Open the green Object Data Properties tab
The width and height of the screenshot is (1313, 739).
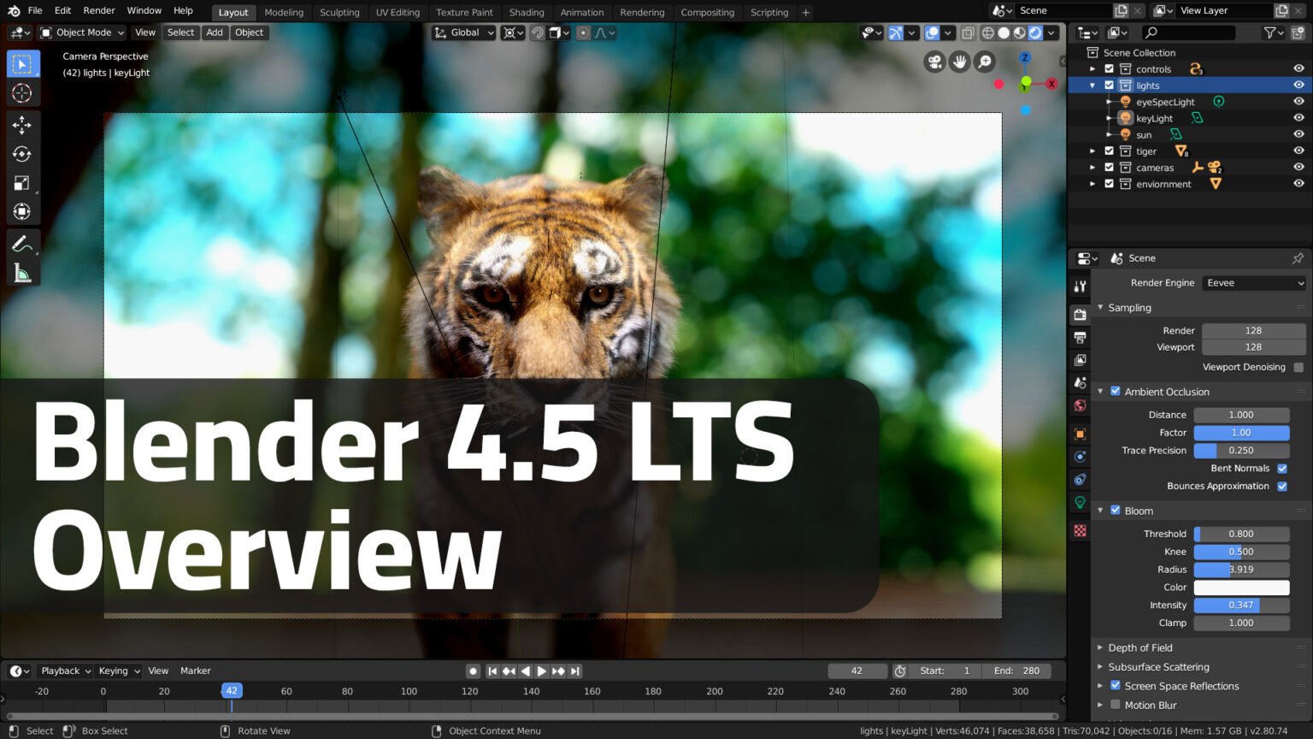click(1080, 503)
